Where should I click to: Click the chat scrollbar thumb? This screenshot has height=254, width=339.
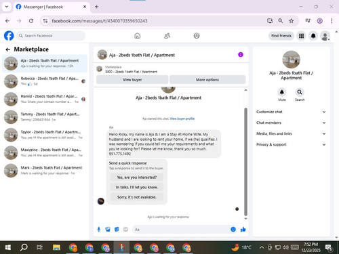(245, 162)
